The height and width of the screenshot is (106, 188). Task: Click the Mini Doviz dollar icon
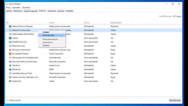[10, 65]
